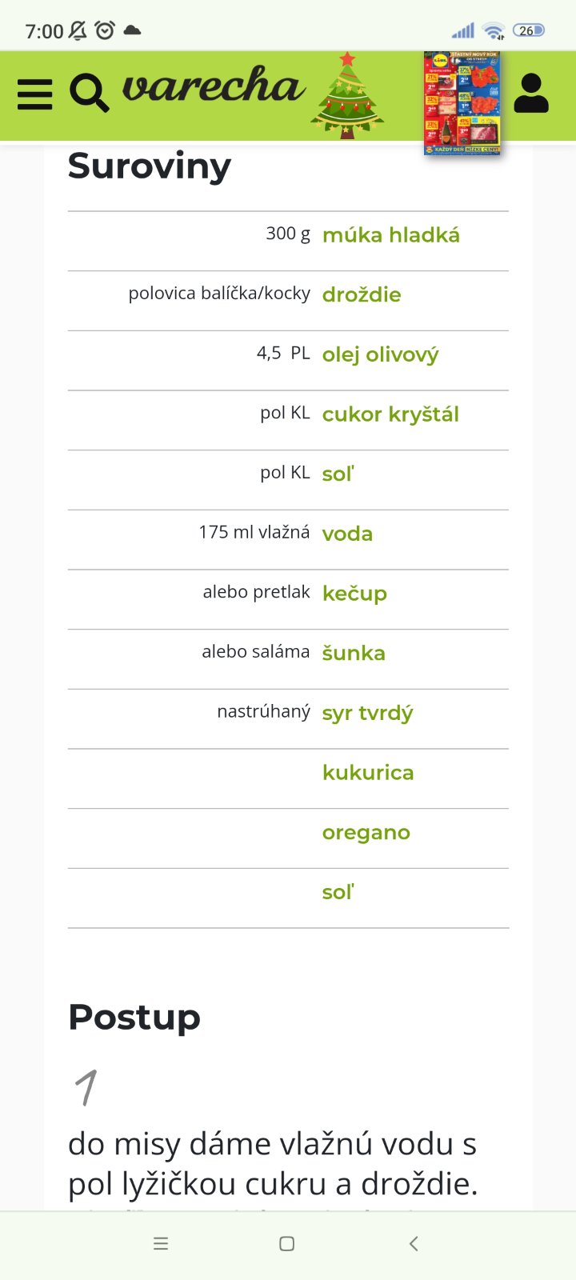Open the oregano ingredient link

point(366,833)
